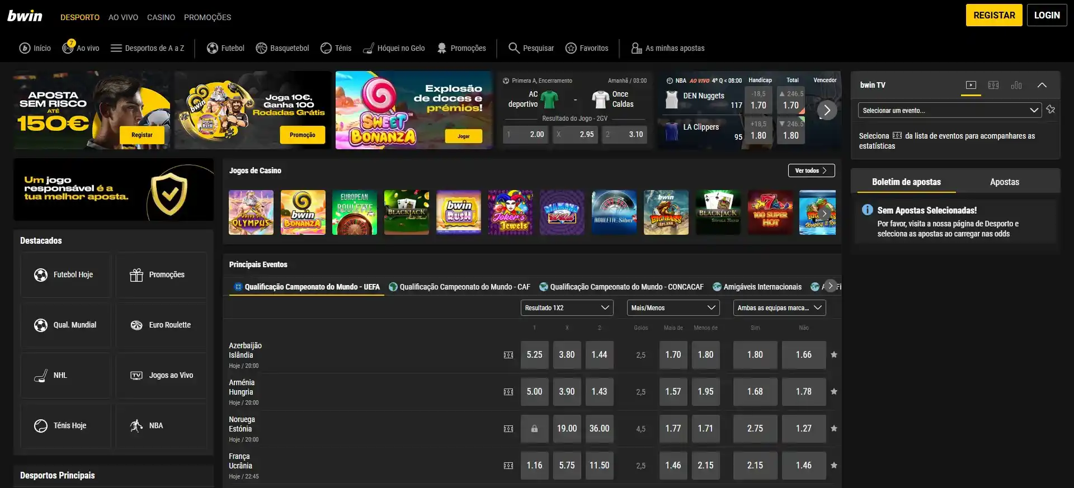This screenshot has height=488, width=1074.
Task: Select draw odds 3.90 for Arménia-Hungria
Action: pyautogui.click(x=567, y=391)
